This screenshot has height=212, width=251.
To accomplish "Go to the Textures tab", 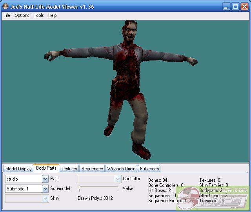I will point(69,169).
